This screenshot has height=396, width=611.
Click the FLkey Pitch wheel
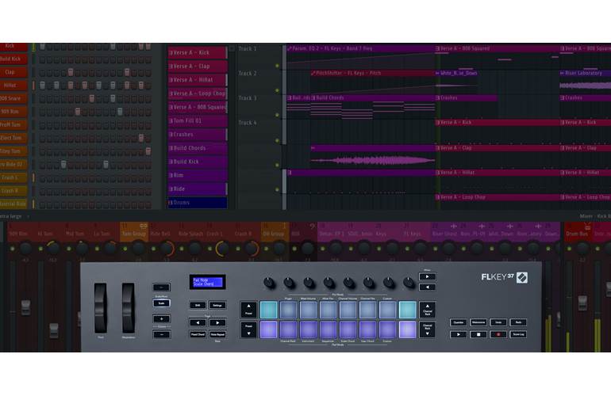tap(101, 308)
